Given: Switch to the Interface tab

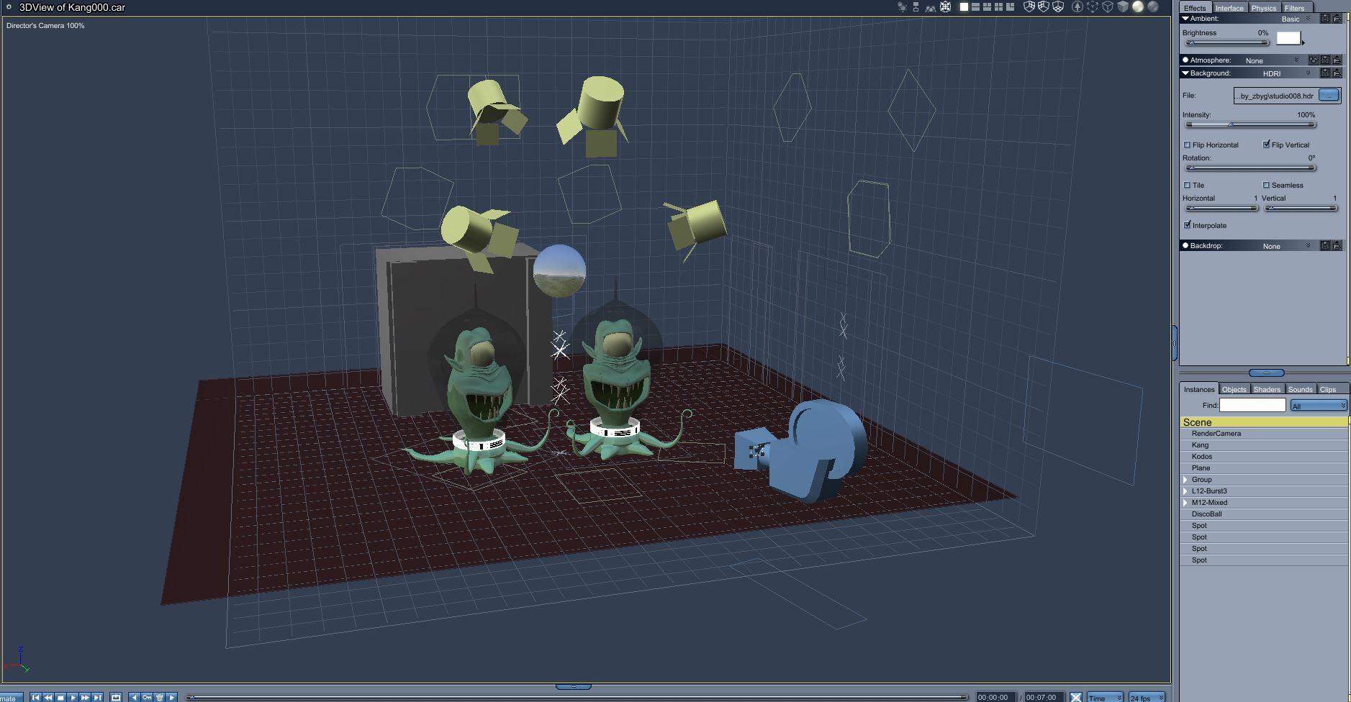Looking at the screenshot, I should coord(1229,8).
